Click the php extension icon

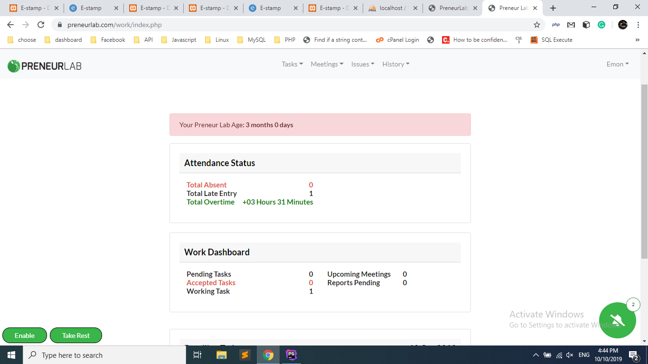556,25
